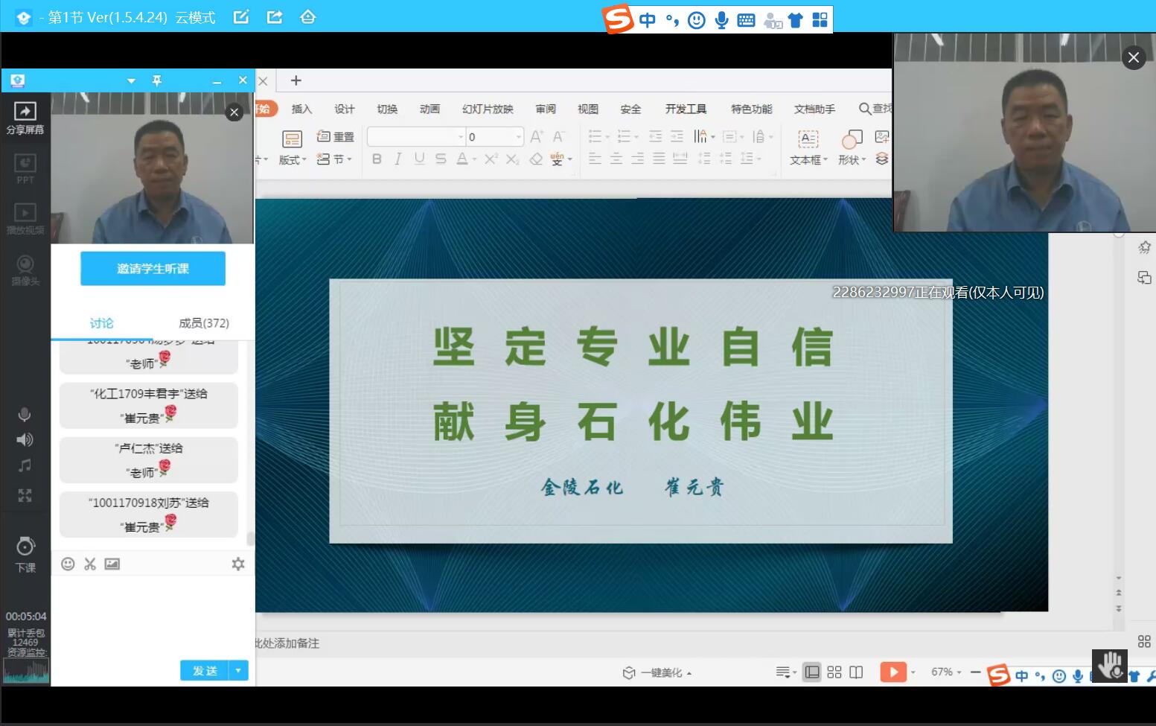This screenshot has height=726, width=1156.
Task: Click the 下课 end class icon
Action: pyautogui.click(x=25, y=554)
